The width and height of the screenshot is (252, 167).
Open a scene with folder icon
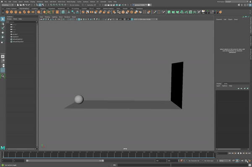click(x=21, y=5)
